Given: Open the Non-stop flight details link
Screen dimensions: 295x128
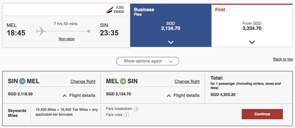Looking at the screenshot, I should point(66,39).
